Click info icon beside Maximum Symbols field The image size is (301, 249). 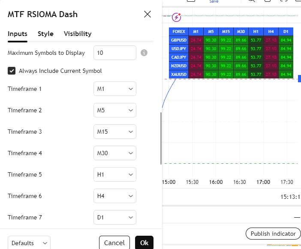point(144,53)
